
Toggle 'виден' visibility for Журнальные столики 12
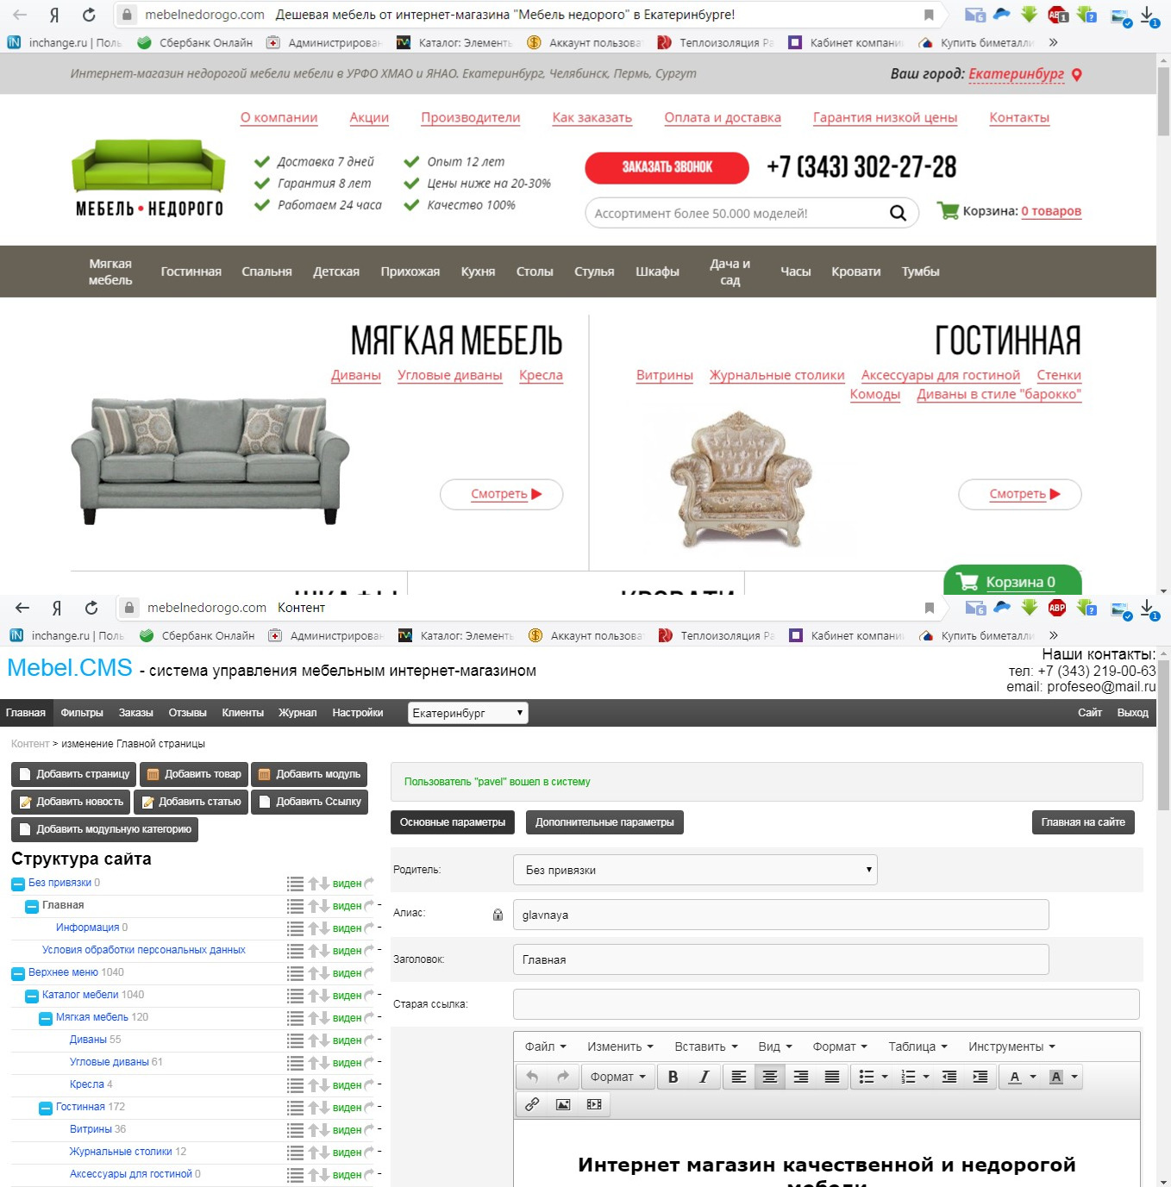point(347,1153)
